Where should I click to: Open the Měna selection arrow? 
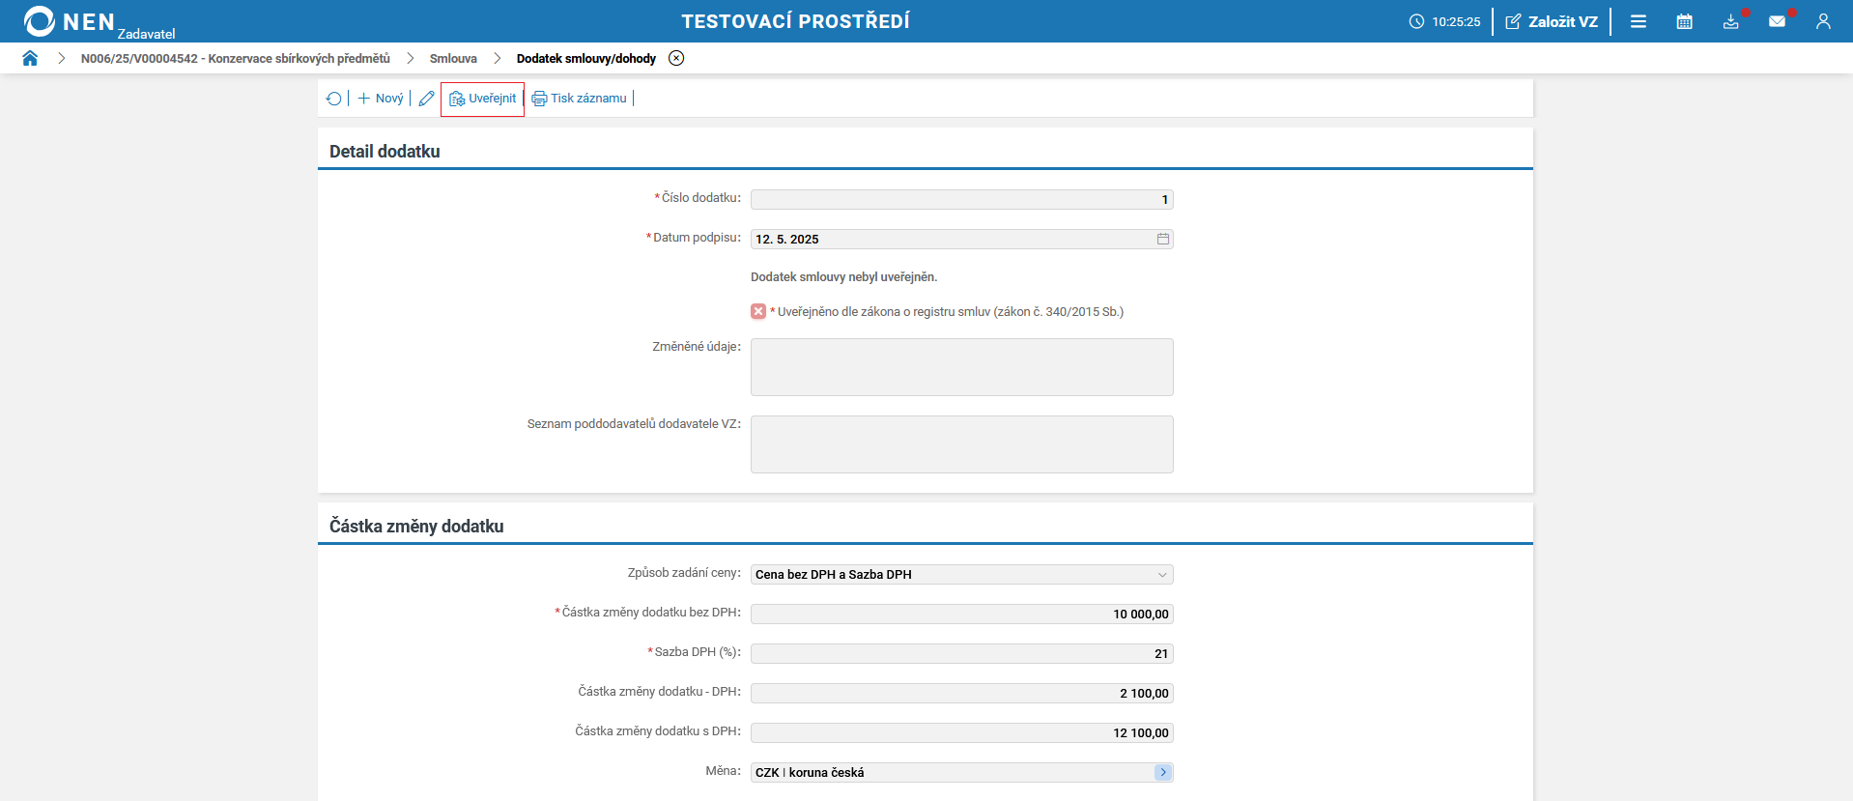coord(1163,772)
